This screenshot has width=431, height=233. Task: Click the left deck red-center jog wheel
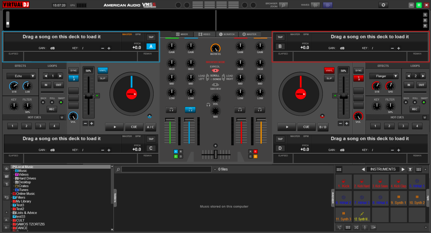pos(131,94)
